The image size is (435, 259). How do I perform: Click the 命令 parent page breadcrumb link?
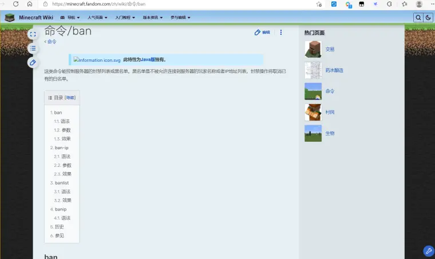coord(52,42)
